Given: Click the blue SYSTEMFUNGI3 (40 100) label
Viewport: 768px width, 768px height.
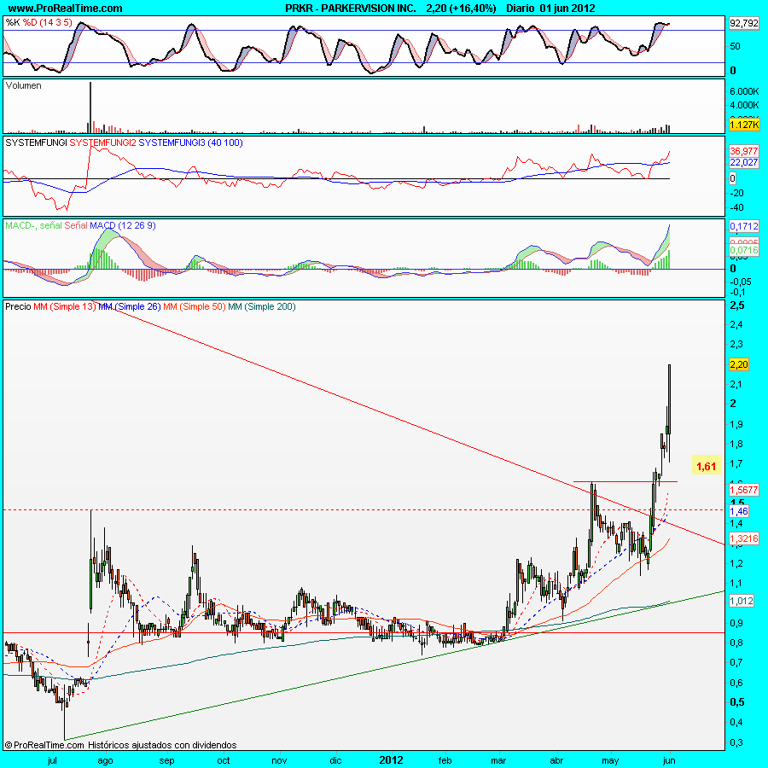Looking at the screenshot, I should pos(190,143).
